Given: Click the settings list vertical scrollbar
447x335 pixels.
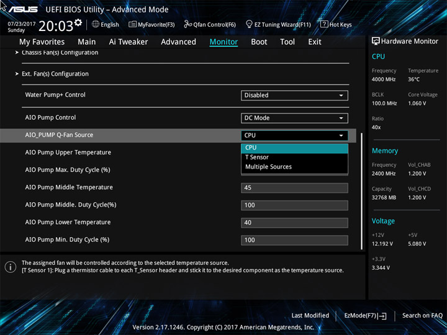Looking at the screenshot, I should click(361, 191).
